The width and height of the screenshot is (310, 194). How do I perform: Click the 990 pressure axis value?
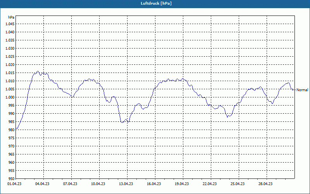coord(12,114)
